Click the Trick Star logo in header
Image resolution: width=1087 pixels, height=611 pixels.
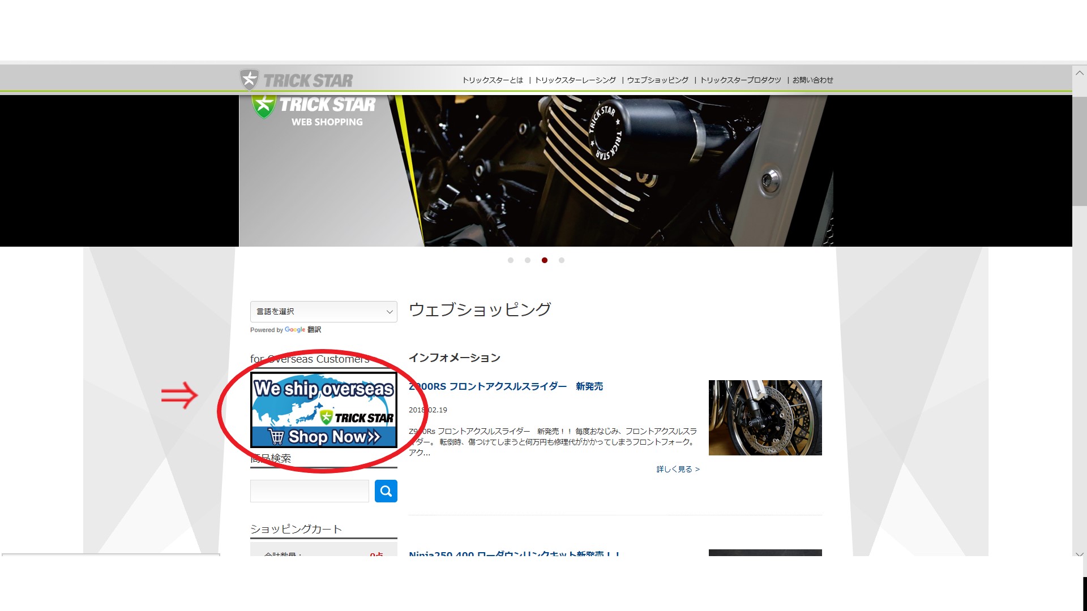tap(296, 80)
